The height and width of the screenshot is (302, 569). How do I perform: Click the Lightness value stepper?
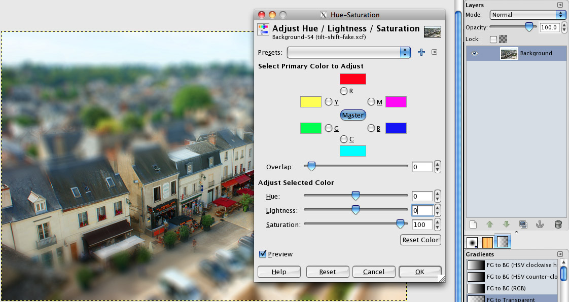tap(438, 210)
